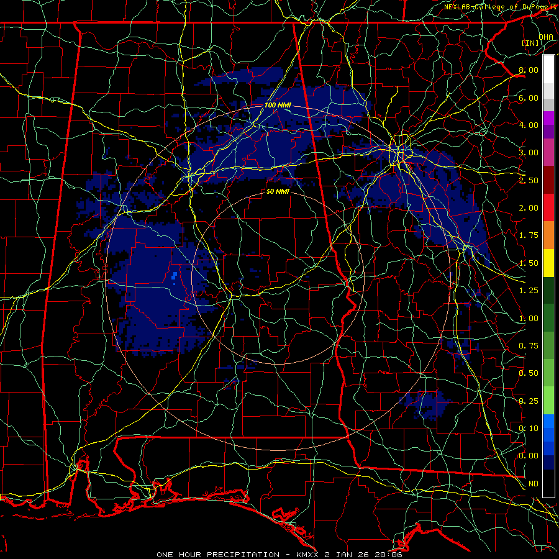Click the ND legend label

[x=534, y=484]
